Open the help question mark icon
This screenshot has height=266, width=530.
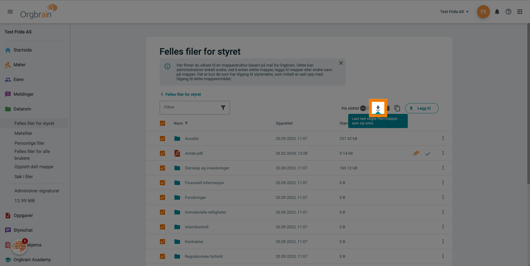pyautogui.click(x=508, y=12)
